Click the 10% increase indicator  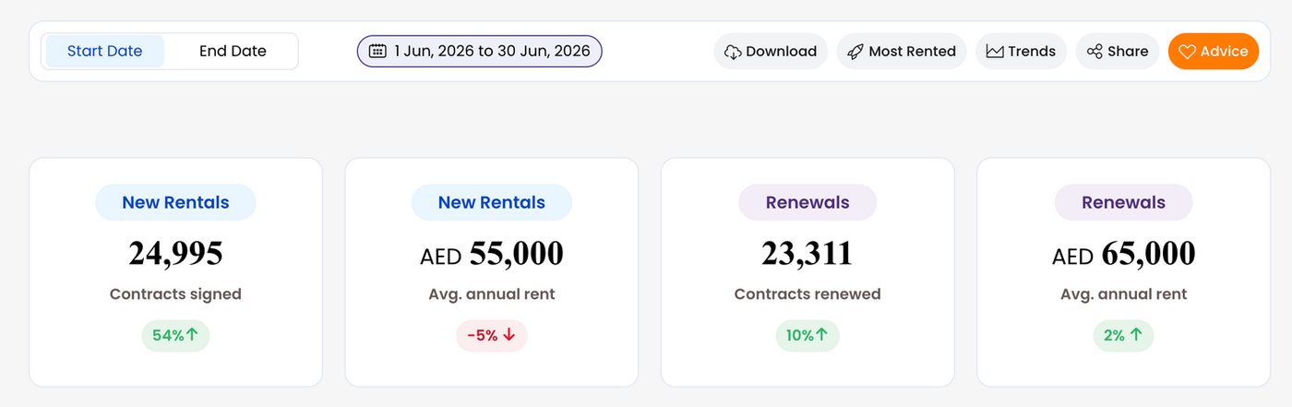[x=807, y=335]
